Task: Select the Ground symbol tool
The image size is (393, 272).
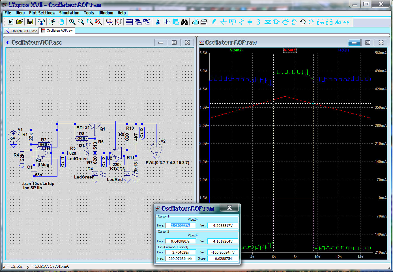Action: (224, 22)
